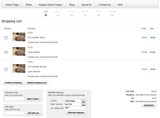Screen dimensions: 160x118
Task: Select the Tax value $0.00
Action: pyautogui.click(x=154, y=98)
